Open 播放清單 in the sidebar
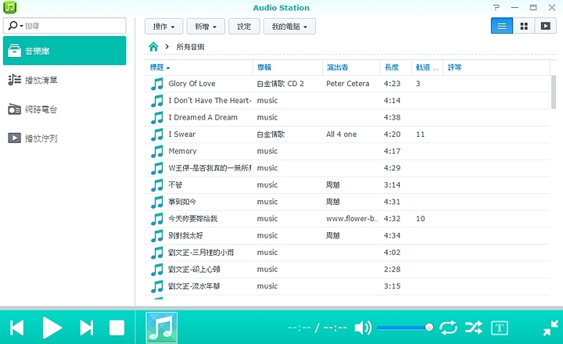563x344 pixels. click(x=41, y=80)
